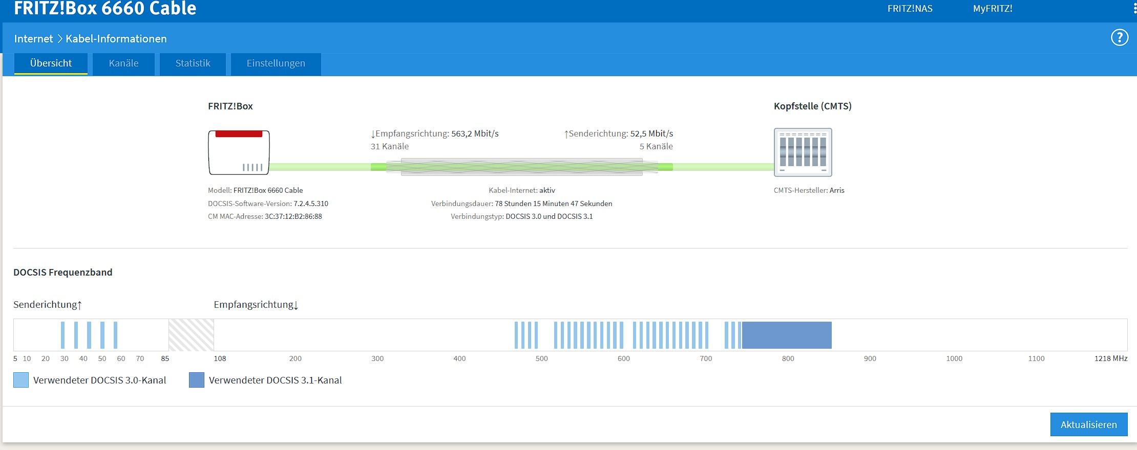Click the hatched guard band in the frequency chart

191,335
